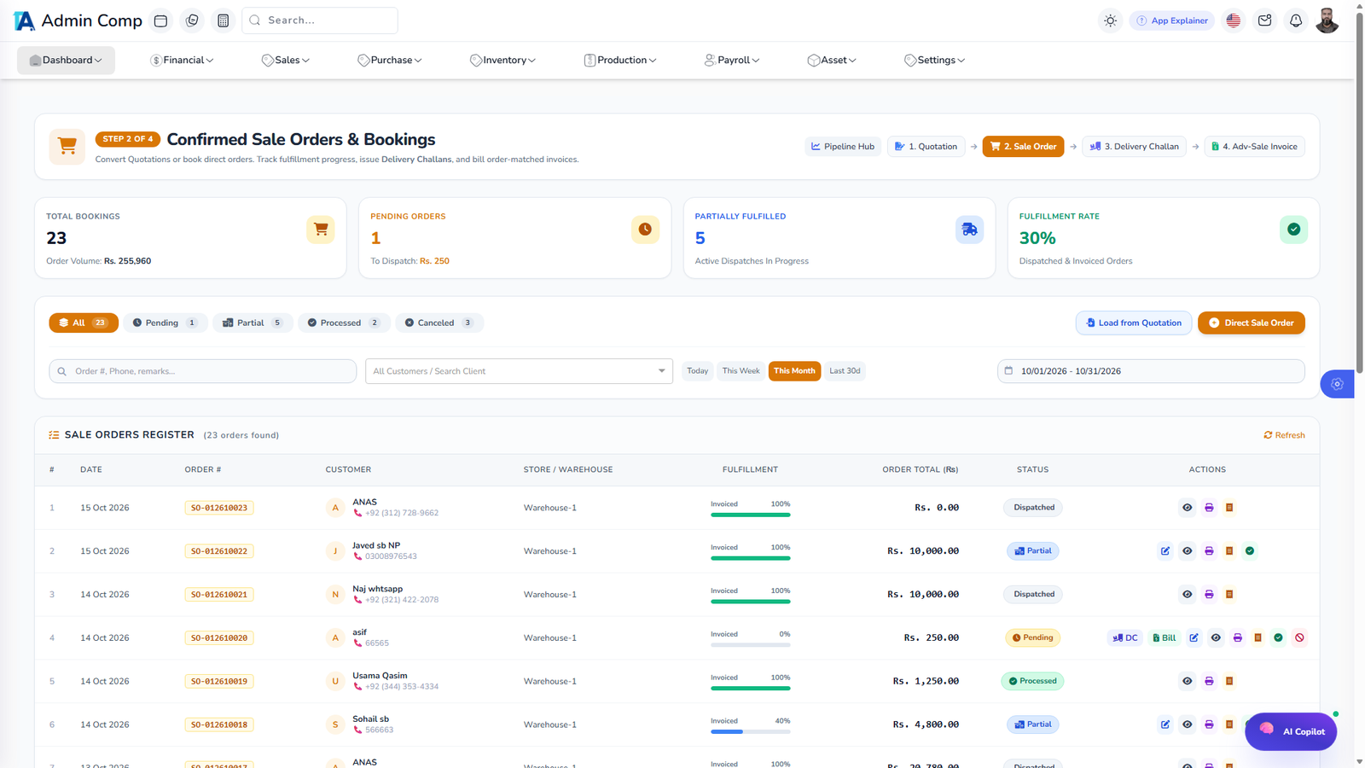Edit order SO-012610022 with pencil icon
The width and height of the screenshot is (1365, 768).
click(x=1165, y=551)
